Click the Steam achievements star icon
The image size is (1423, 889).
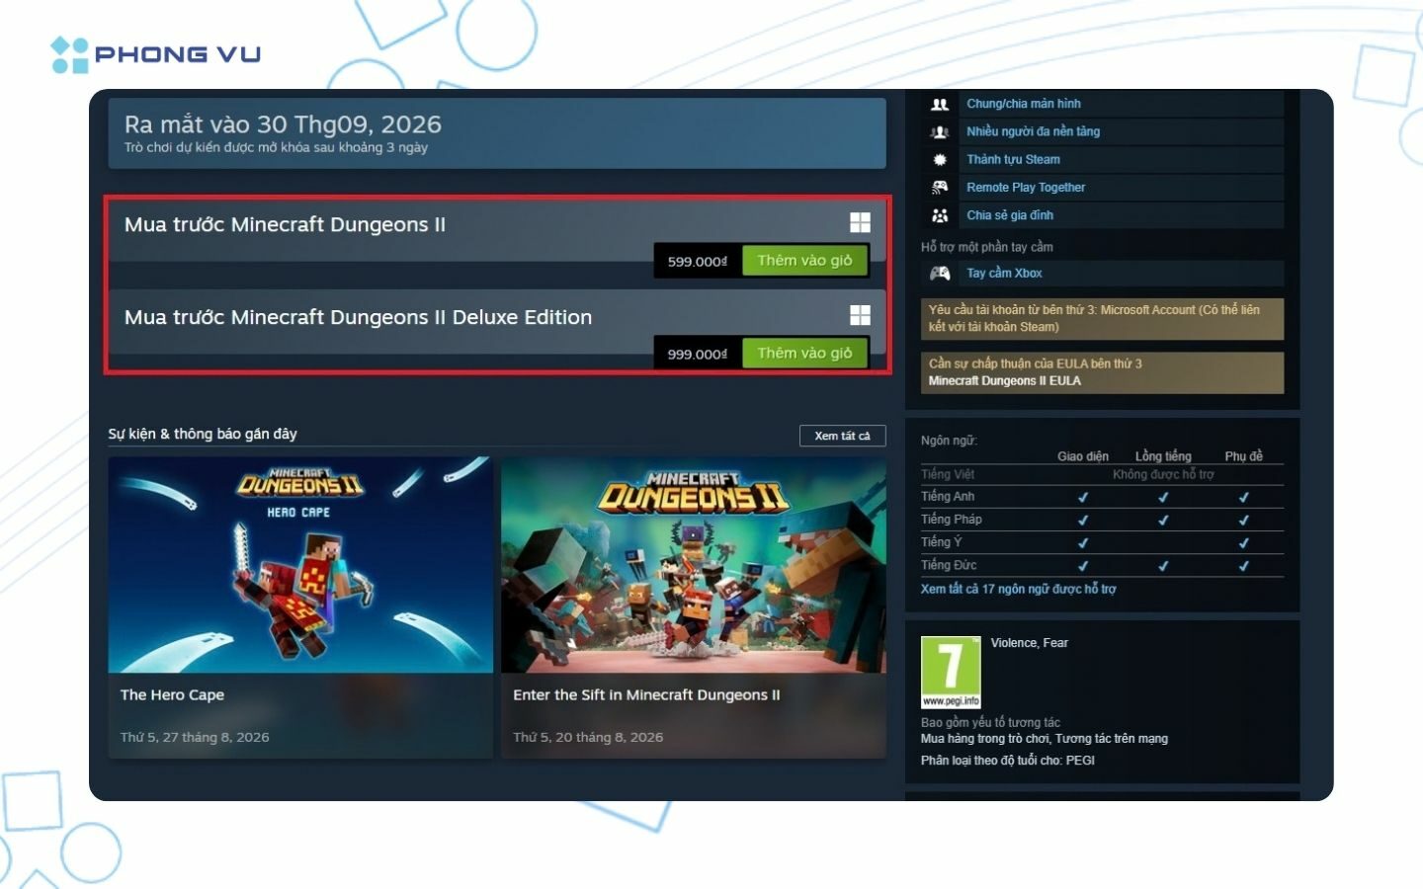pos(940,159)
